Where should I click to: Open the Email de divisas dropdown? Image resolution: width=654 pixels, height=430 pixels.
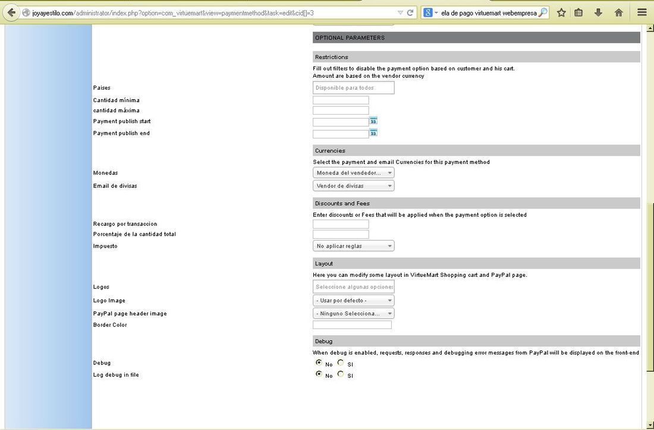click(x=353, y=186)
